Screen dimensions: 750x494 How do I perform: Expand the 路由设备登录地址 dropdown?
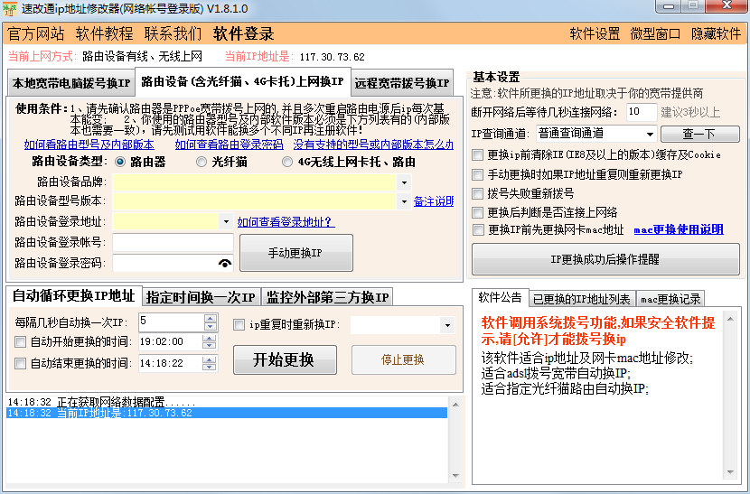pyautogui.click(x=225, y=222)
